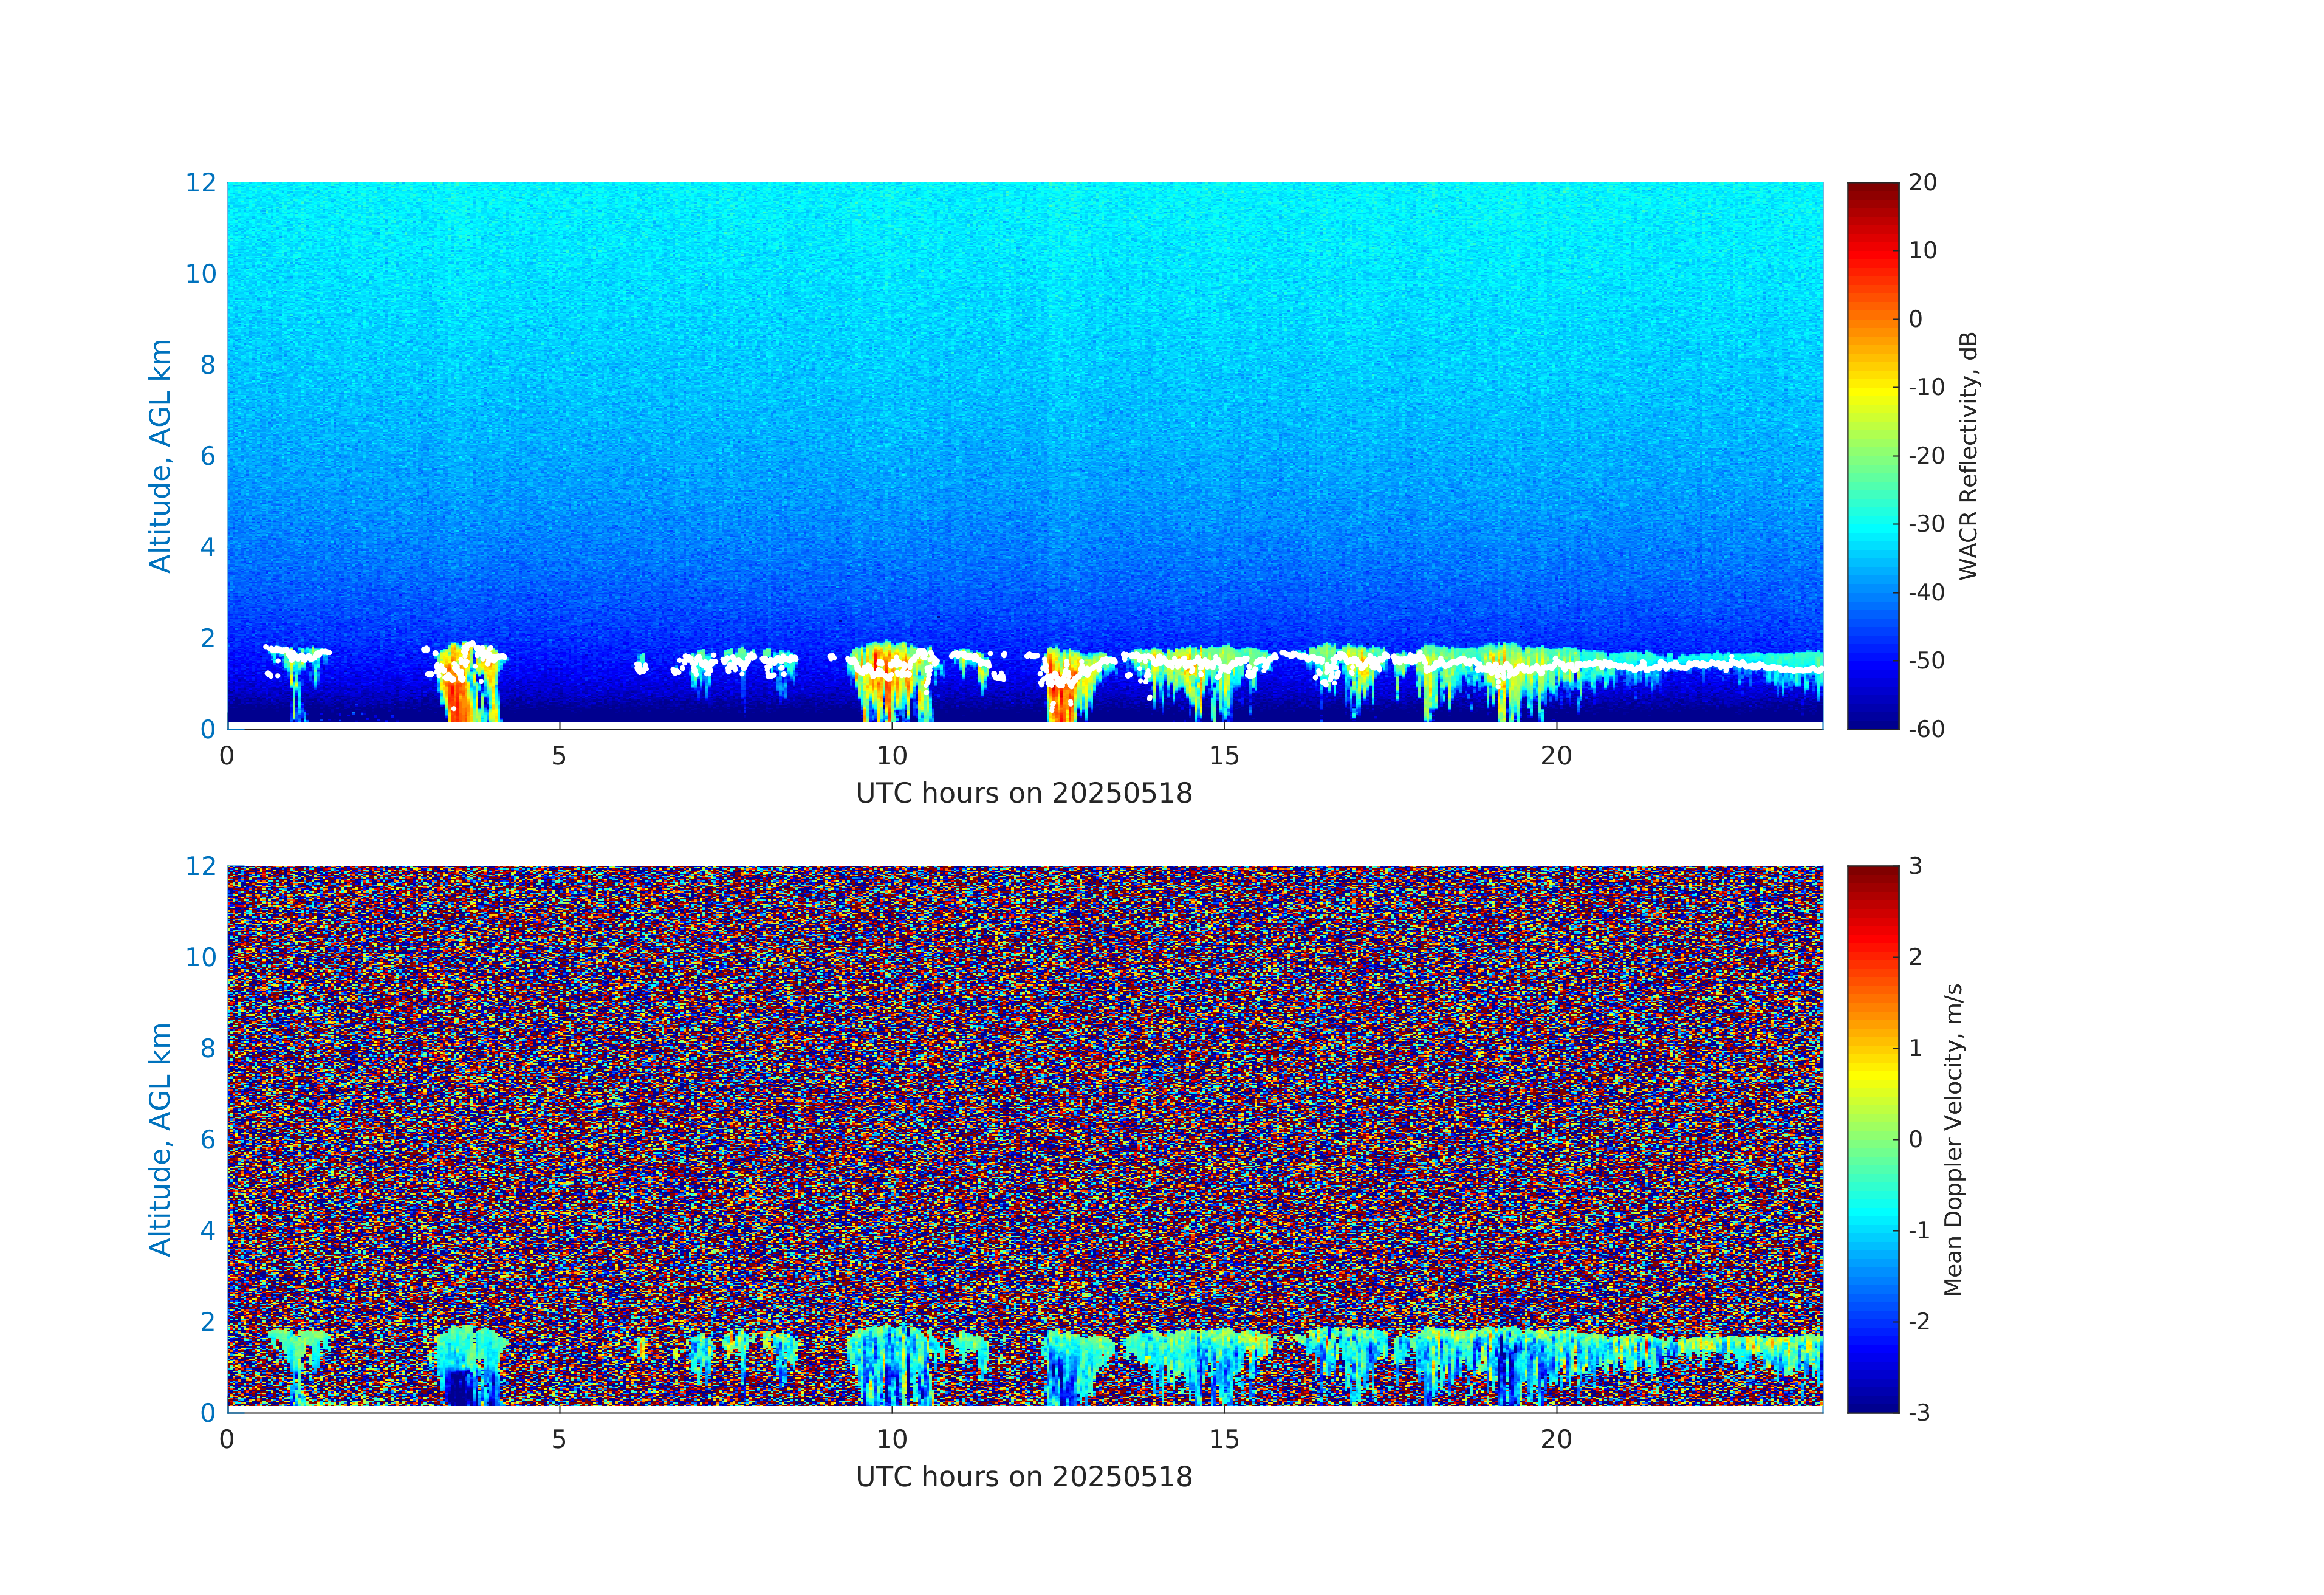
Task: Click the bottom plot's x-axis title
Action: point(1024,1477)
